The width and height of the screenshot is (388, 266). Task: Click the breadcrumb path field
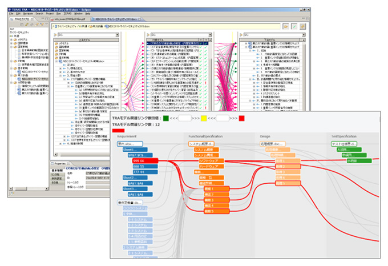click(166, 26)
